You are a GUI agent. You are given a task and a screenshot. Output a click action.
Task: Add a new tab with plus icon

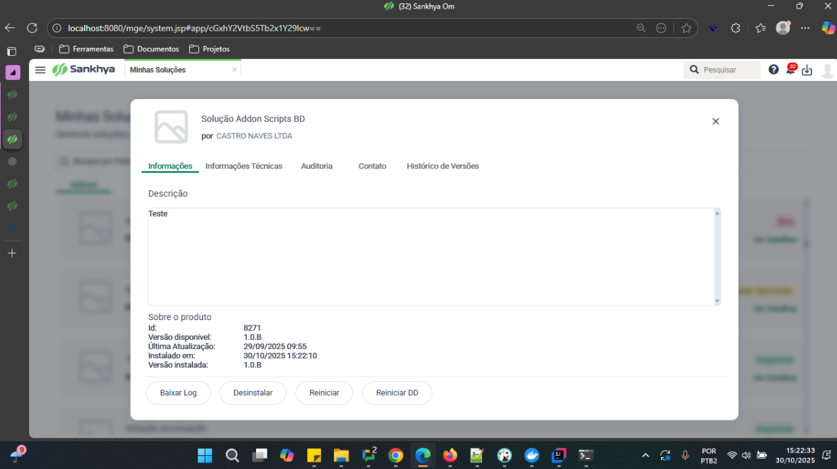(x=12, y=253)
